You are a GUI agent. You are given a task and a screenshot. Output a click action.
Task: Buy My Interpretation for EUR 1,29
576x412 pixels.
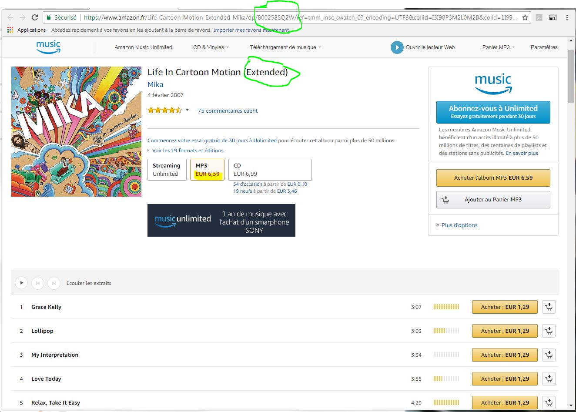click(505, 355)
